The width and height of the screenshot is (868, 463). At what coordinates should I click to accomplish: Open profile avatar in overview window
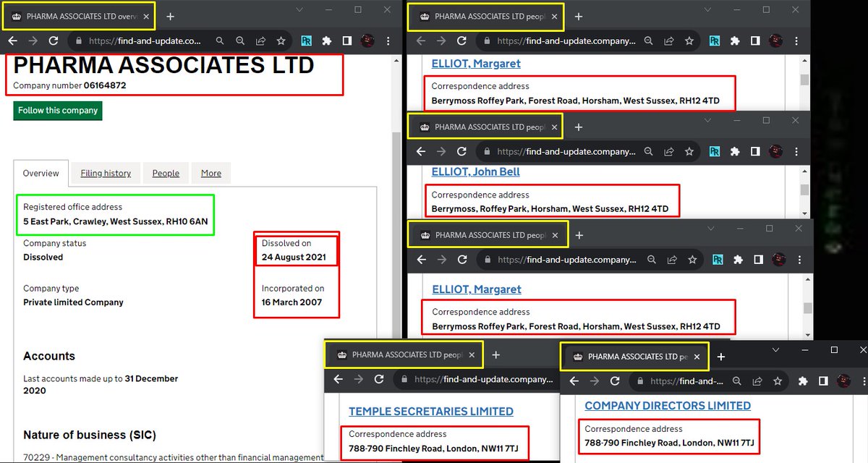pyautogui.click(x=367, y=41)
